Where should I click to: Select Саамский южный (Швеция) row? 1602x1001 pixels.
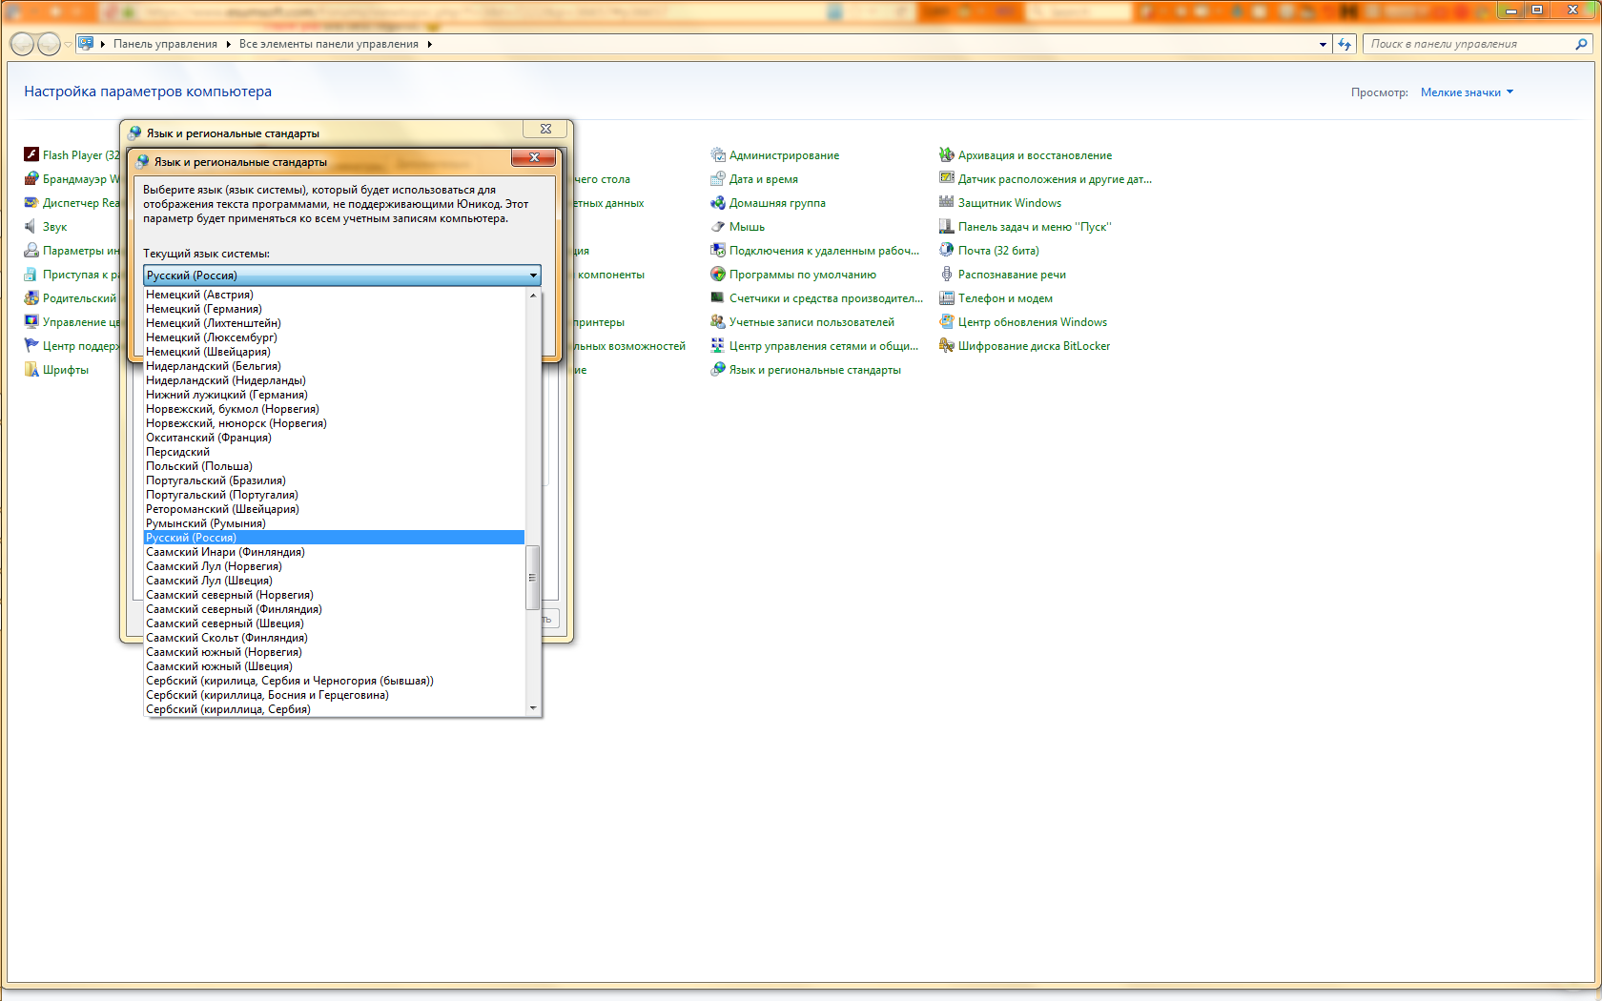click(334, 666)
